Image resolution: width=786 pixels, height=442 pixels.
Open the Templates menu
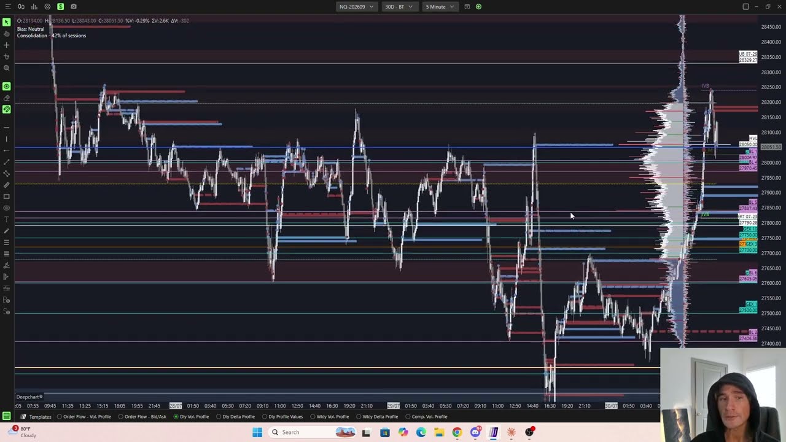point(36,417)
